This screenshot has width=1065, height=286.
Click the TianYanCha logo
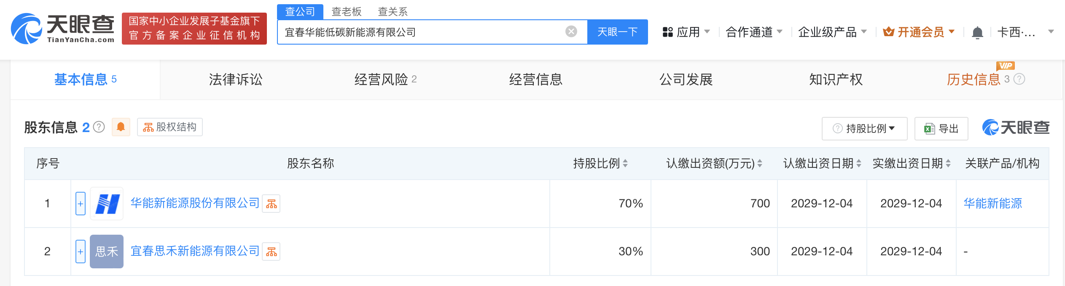point(62,29)
